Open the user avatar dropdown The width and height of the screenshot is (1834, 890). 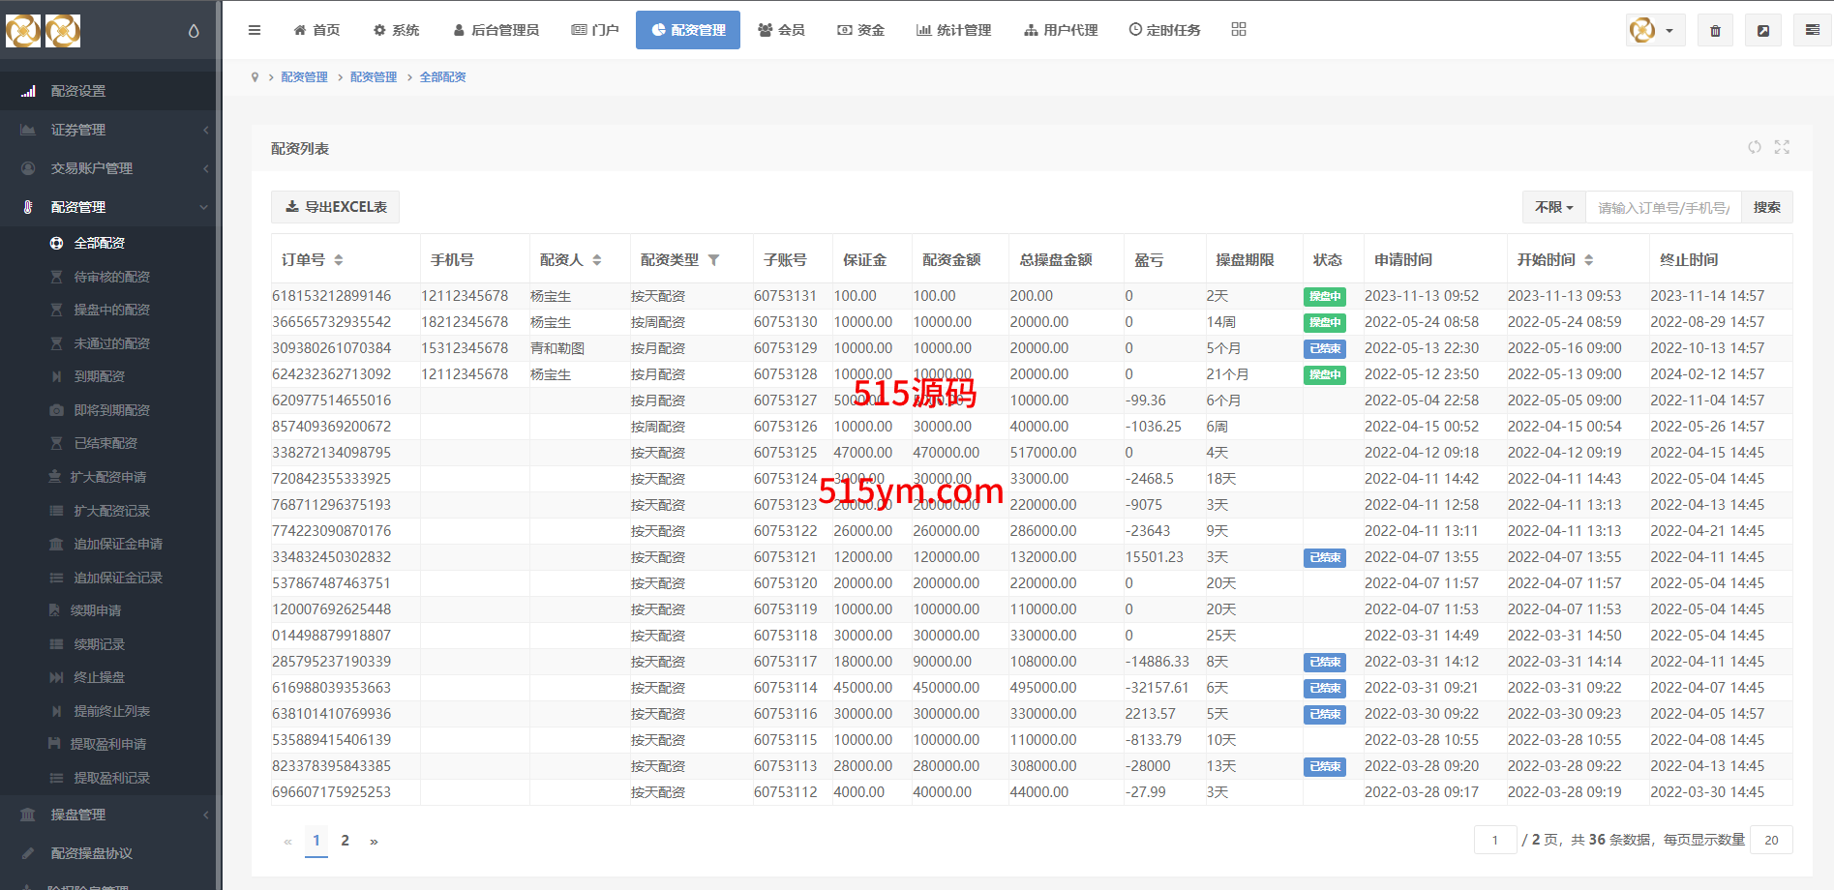[1654, 31]
